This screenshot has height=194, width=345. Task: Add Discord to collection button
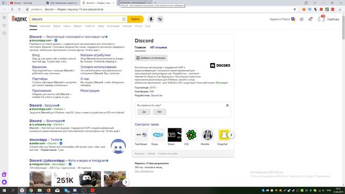tap(151, 58)
